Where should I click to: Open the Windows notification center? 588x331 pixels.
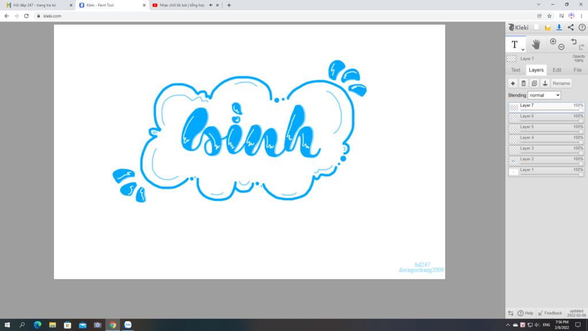(578, 325)
